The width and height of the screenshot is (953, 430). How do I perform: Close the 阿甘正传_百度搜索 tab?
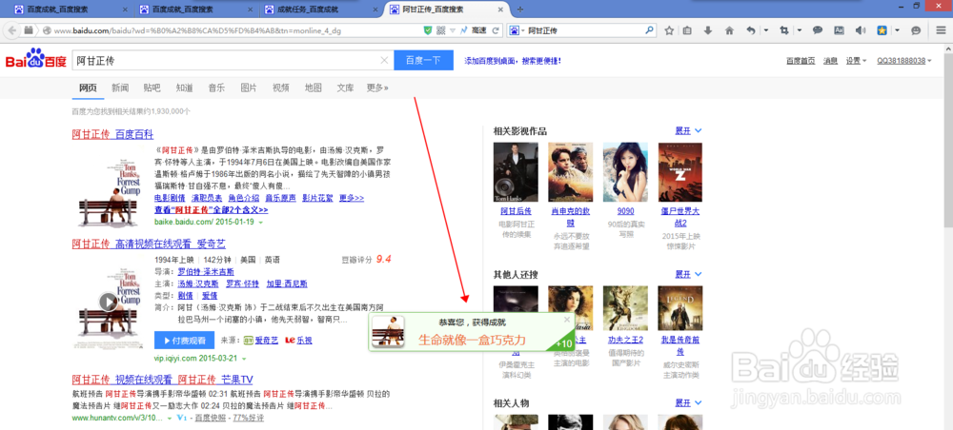(500, 10)
